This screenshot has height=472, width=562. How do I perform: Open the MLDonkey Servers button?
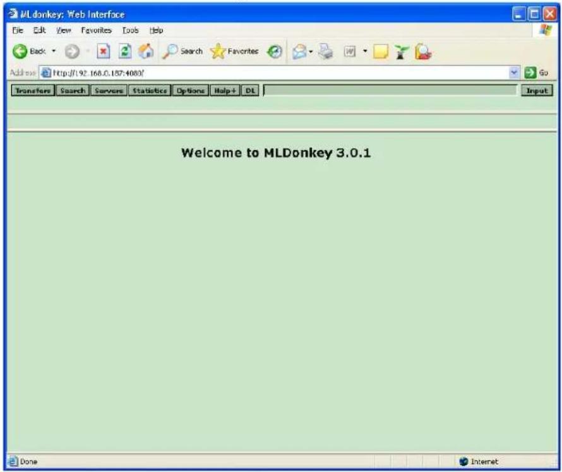109,91
